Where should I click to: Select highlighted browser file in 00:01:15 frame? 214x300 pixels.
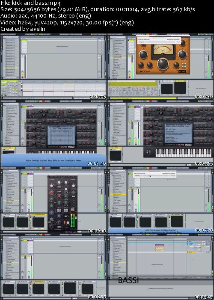click(12, 68)
